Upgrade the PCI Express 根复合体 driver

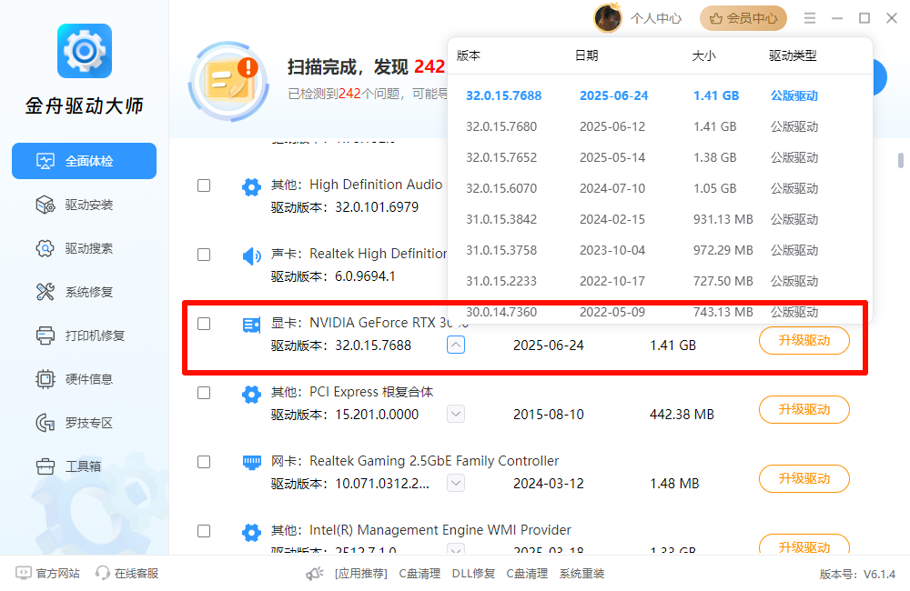(x=804, y=409)
